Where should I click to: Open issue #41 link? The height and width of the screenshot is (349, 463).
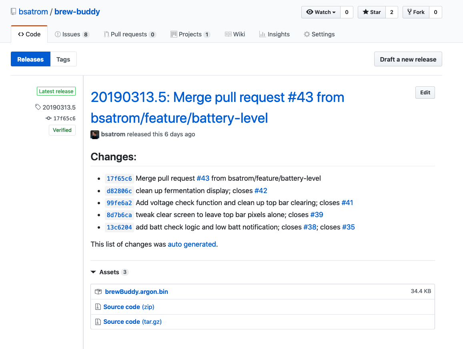click(347, 203)
